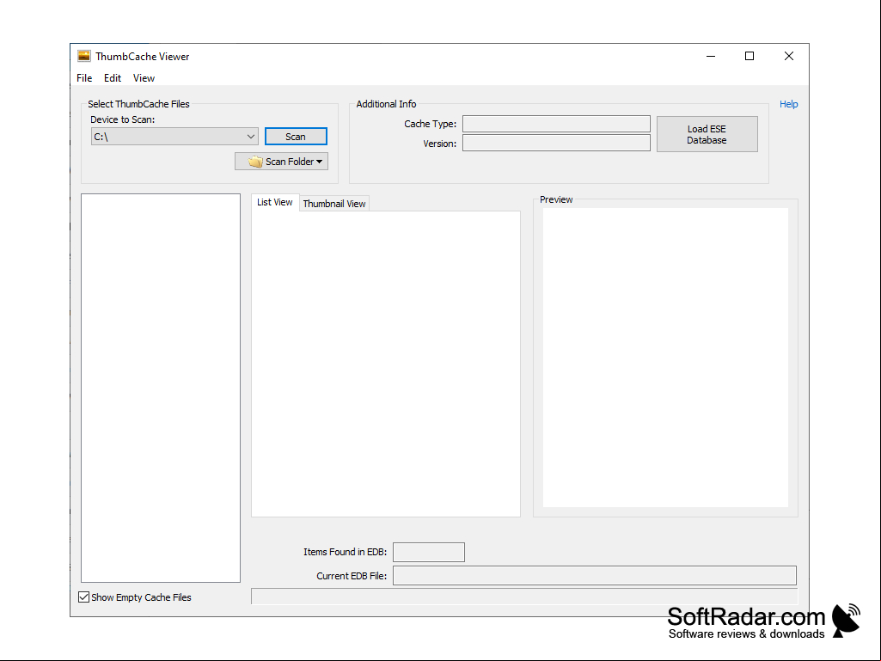Screen dimensions: 881x661
Task: Open the File menu
Action: tap(84, 78)
